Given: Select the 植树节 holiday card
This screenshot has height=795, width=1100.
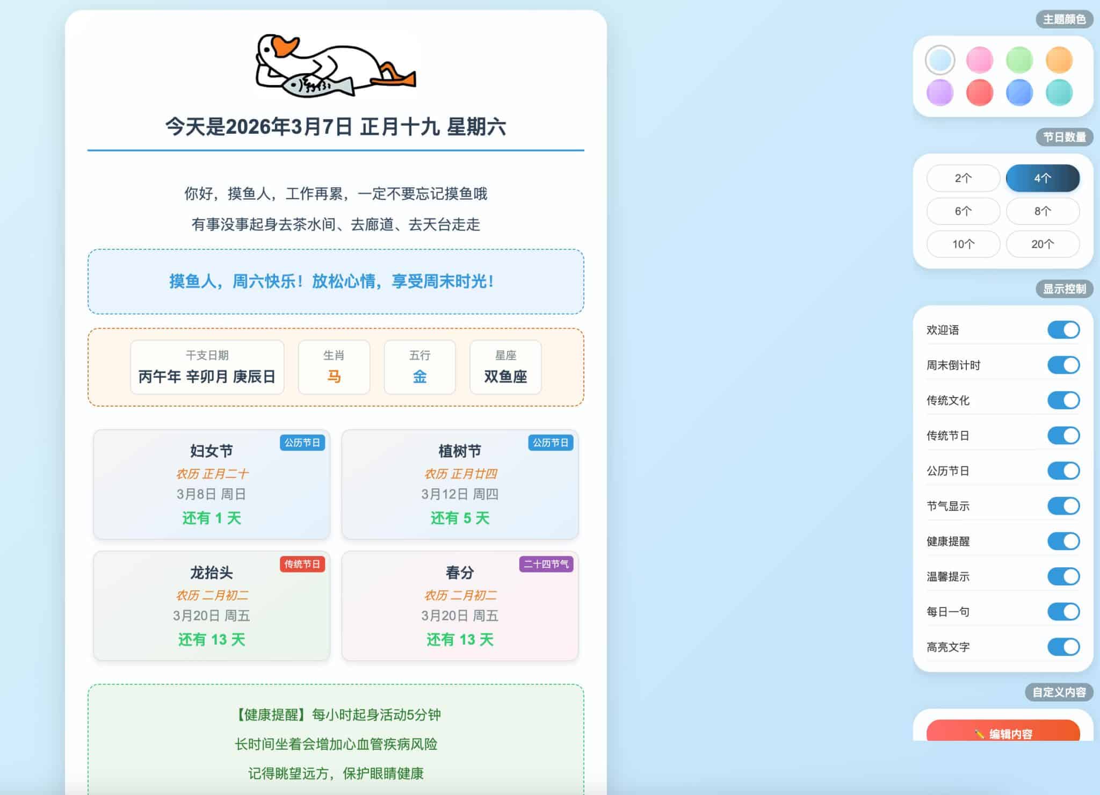Looking at the screenshot, I should coord(460,485).
